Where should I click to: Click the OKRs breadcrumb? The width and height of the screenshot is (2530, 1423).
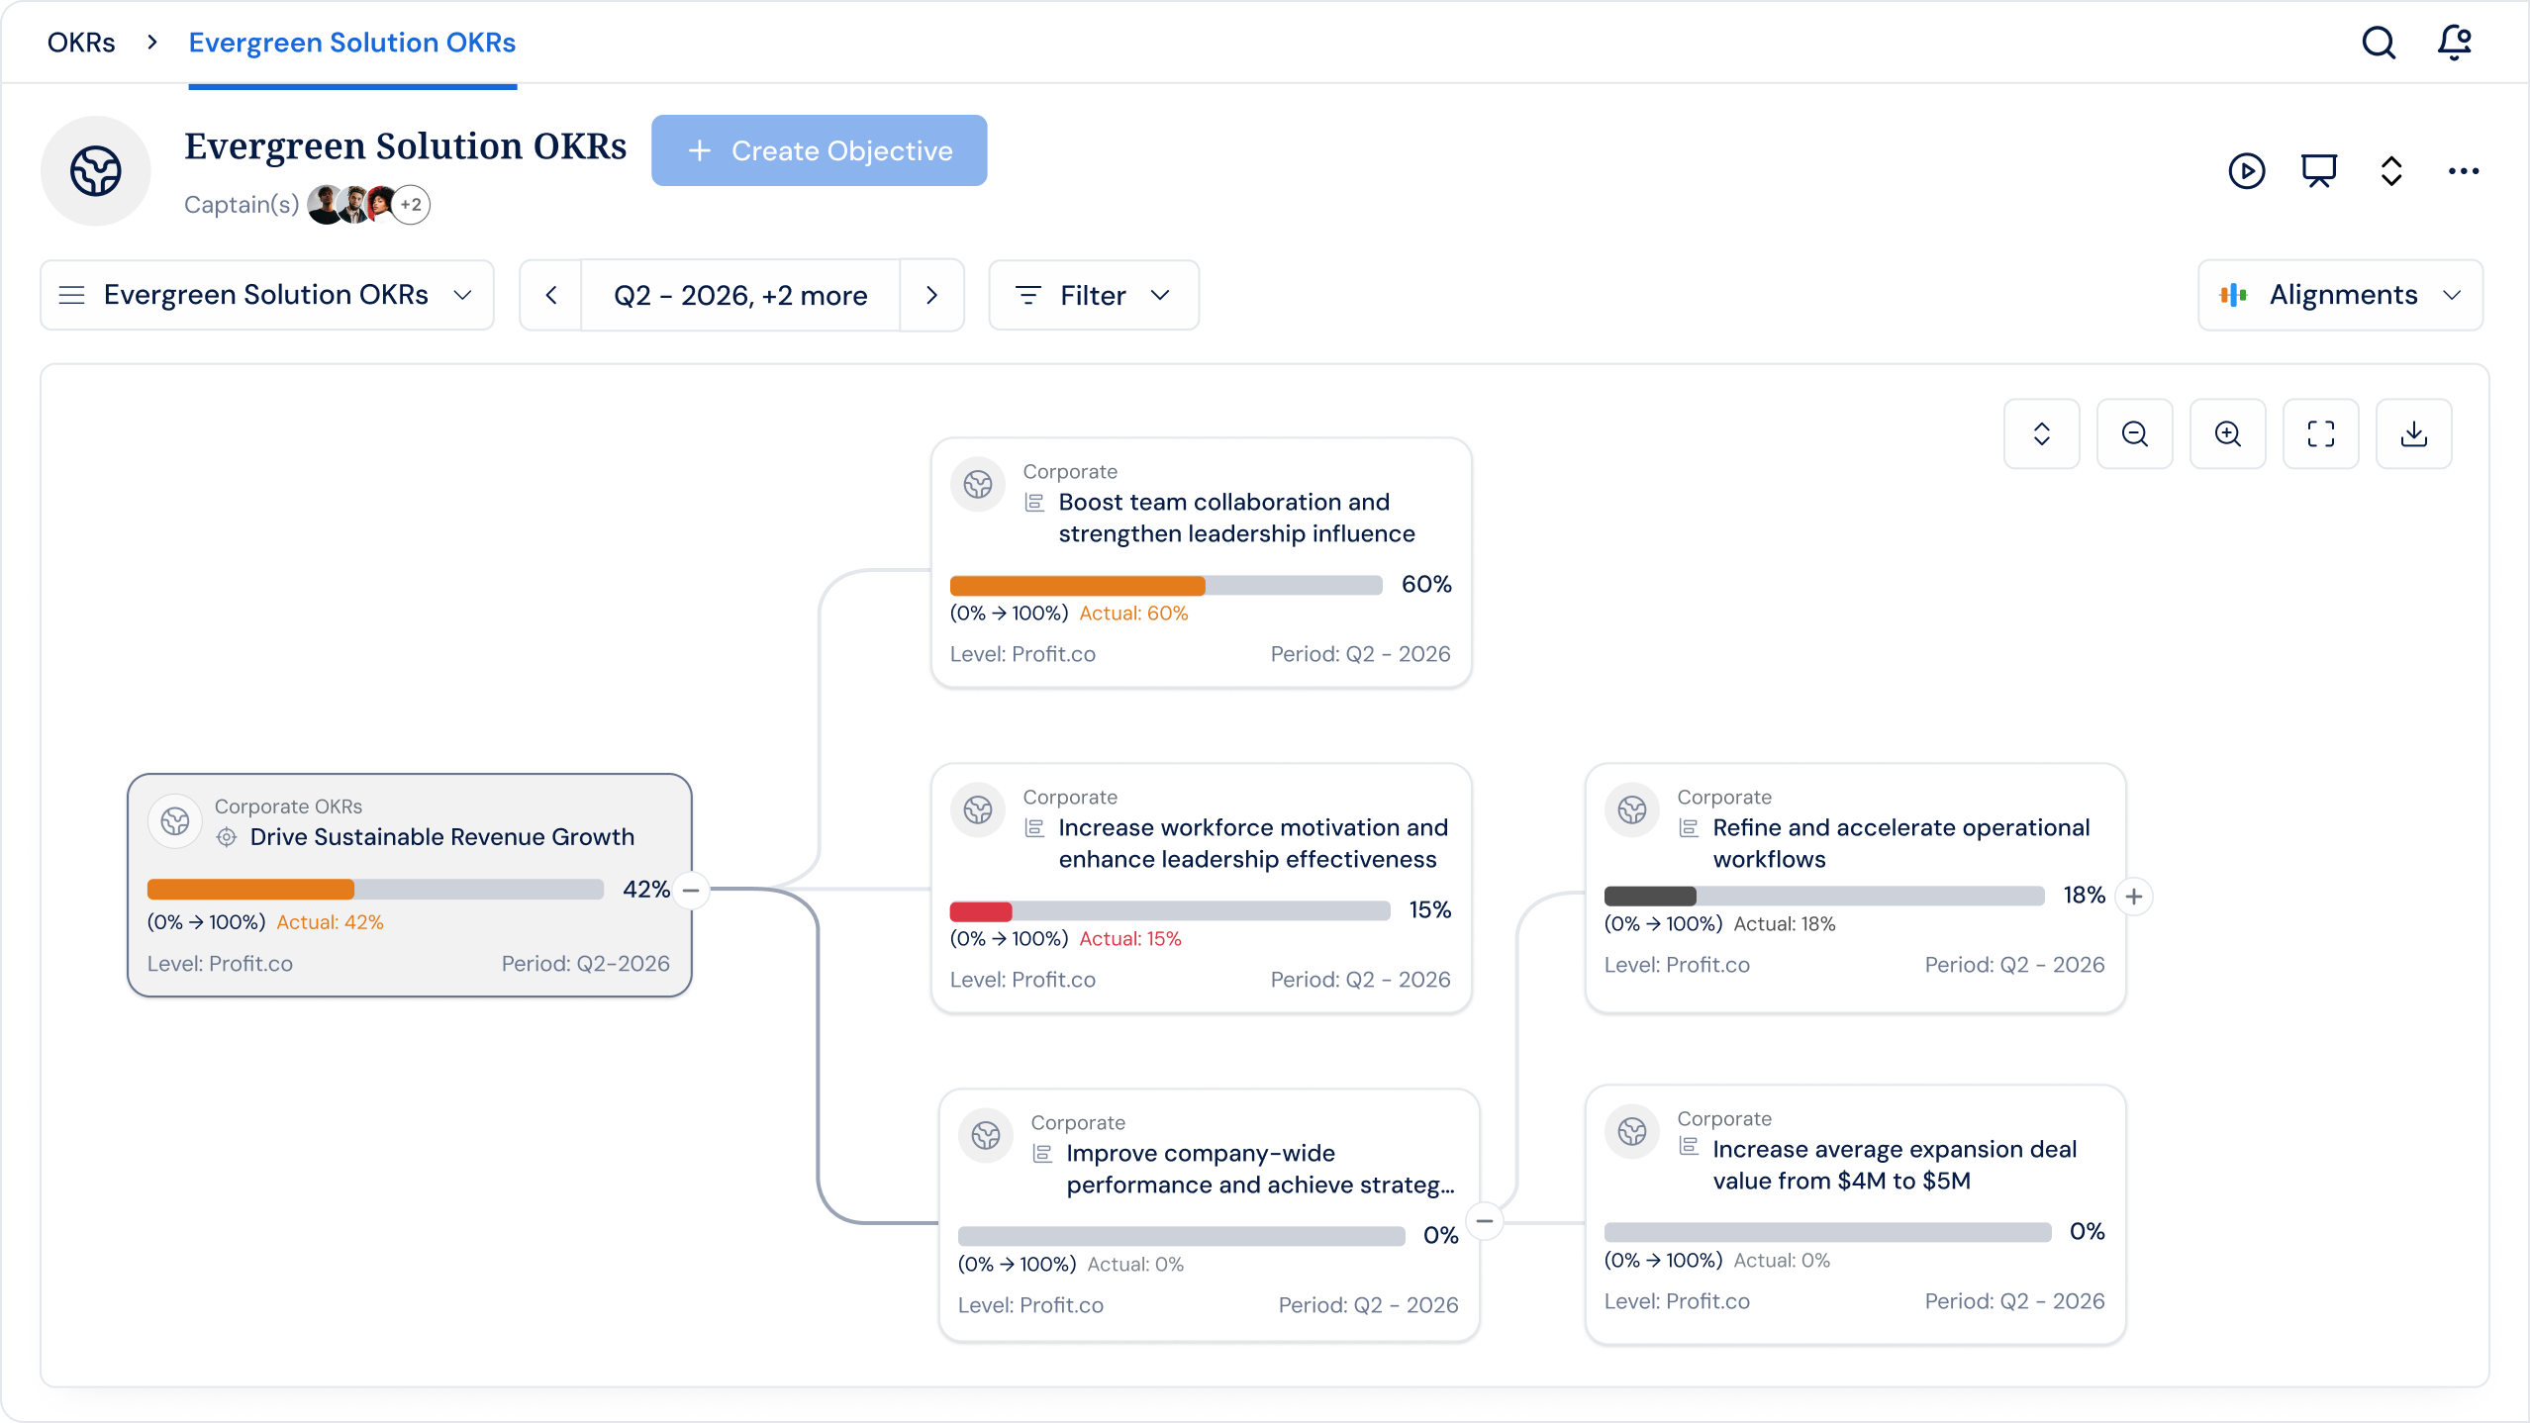click(81, 43)
